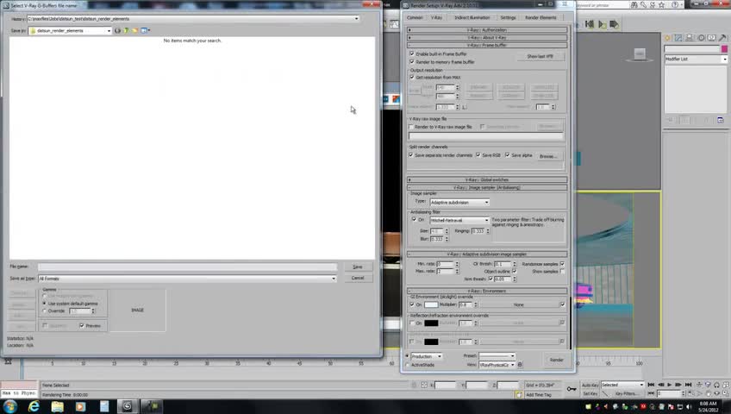
Task: Expand the V-Ray Global switches rollout
Action: pos(487,179)
